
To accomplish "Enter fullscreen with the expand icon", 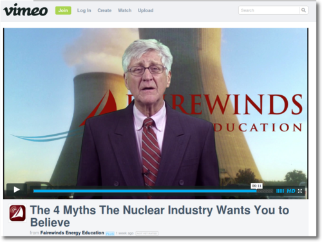I will click(x=300, y=191).
